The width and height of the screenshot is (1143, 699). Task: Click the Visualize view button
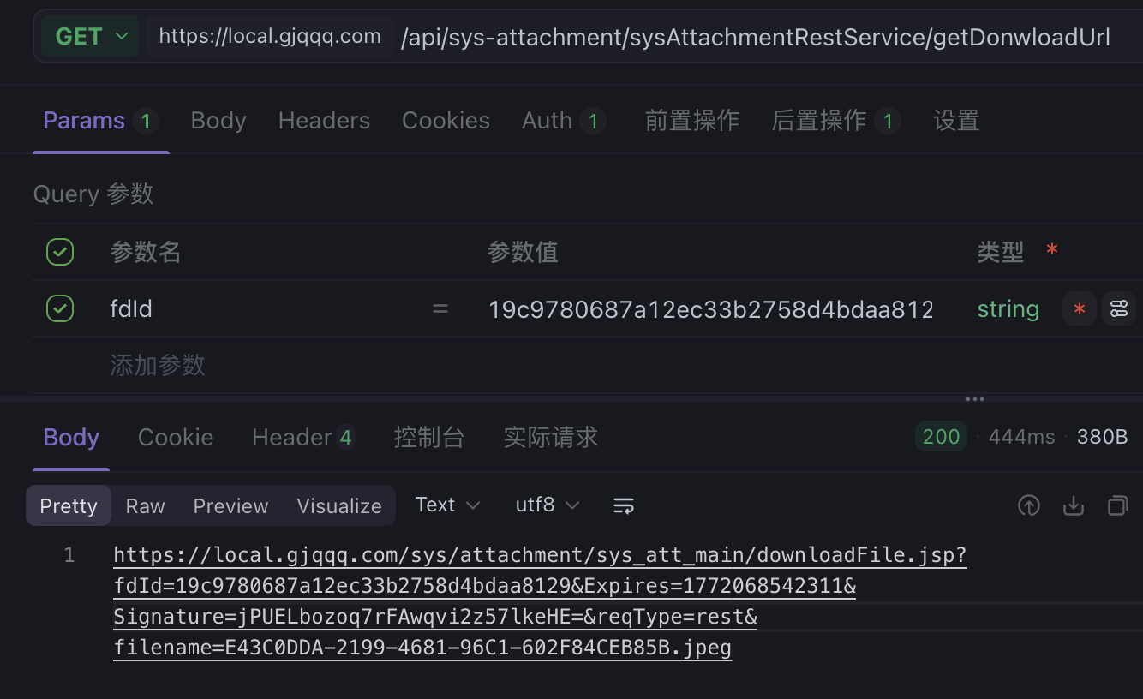(x=339, y=506)
